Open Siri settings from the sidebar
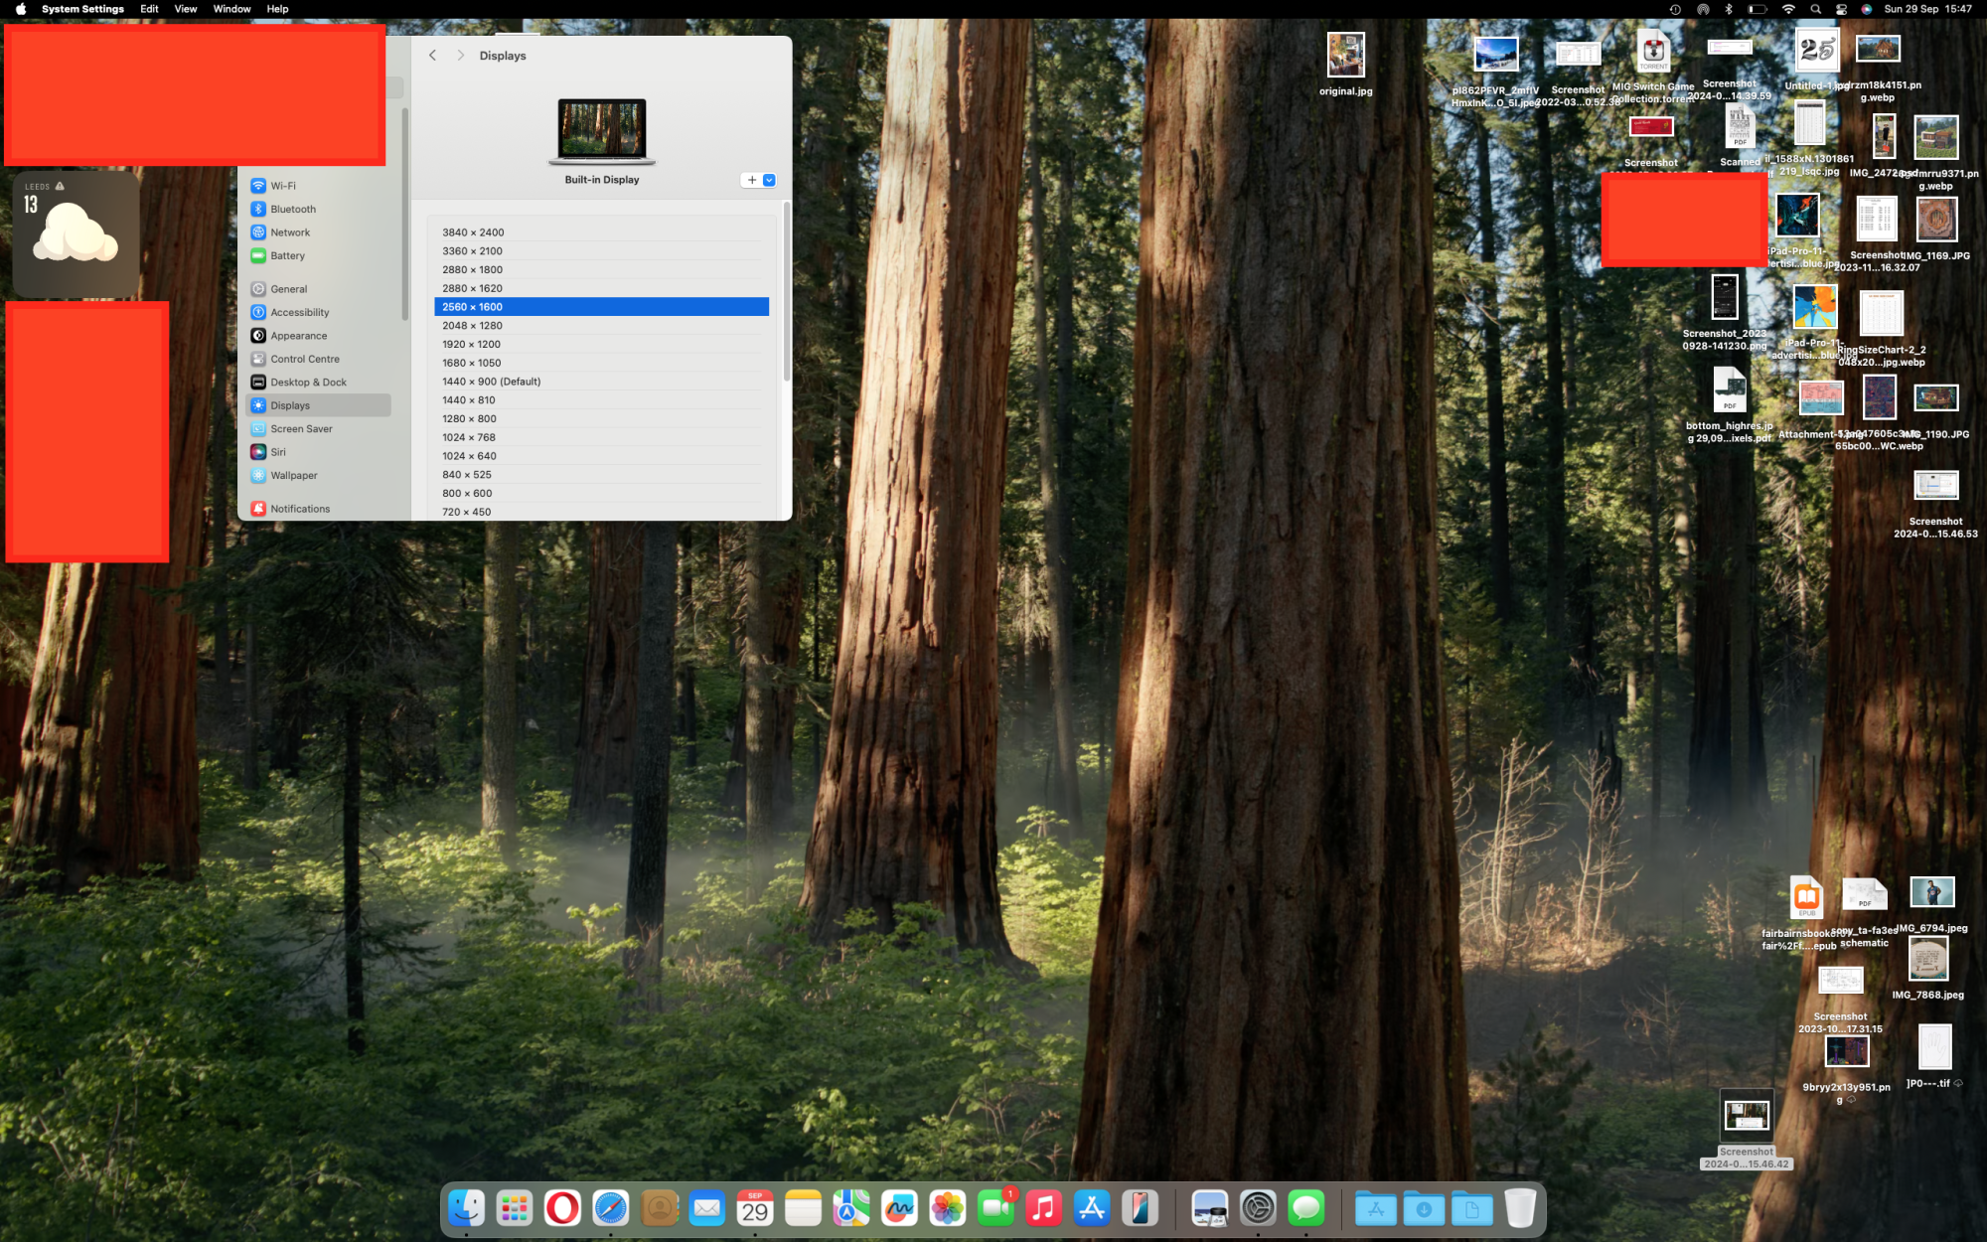Viewport: 1987px width, 1242px height. click(277, 452)
